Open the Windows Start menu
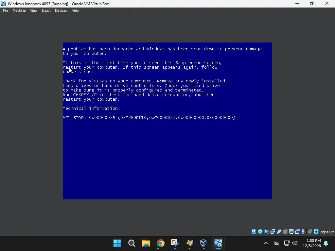The image size is (335, 251). coord(117,243)
